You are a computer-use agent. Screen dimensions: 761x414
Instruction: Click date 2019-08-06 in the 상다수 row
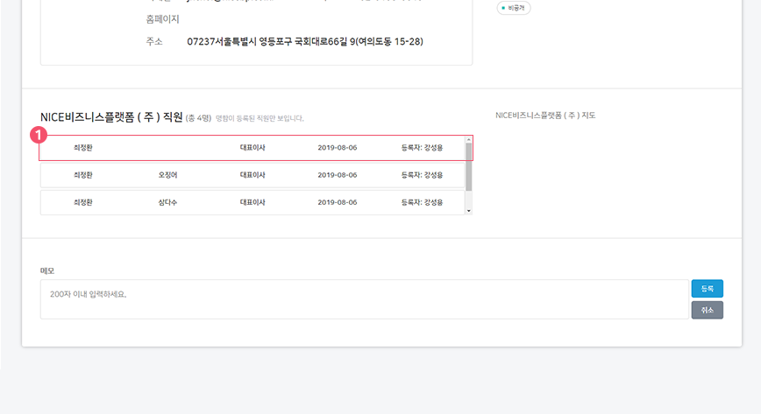click(x=338, y=203)
